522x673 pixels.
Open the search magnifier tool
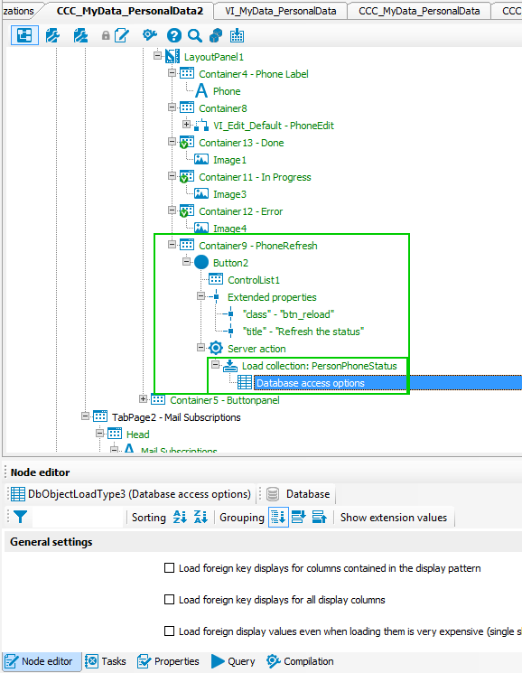coord(195,35)
